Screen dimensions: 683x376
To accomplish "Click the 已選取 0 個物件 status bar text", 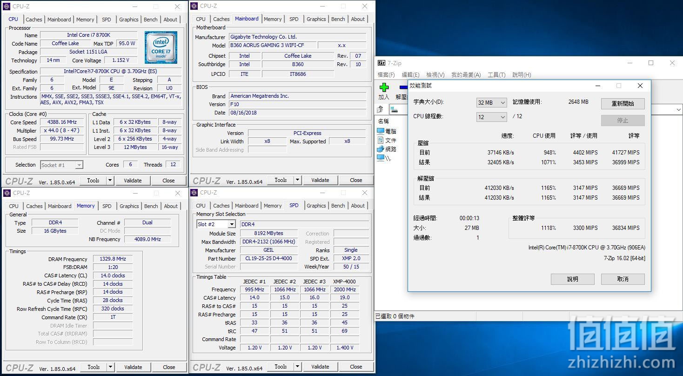I will click(395, 316).
